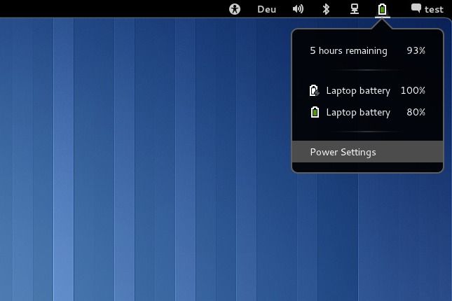
Task: Click the 93% total charge value
Action: [x=416, y=50]
